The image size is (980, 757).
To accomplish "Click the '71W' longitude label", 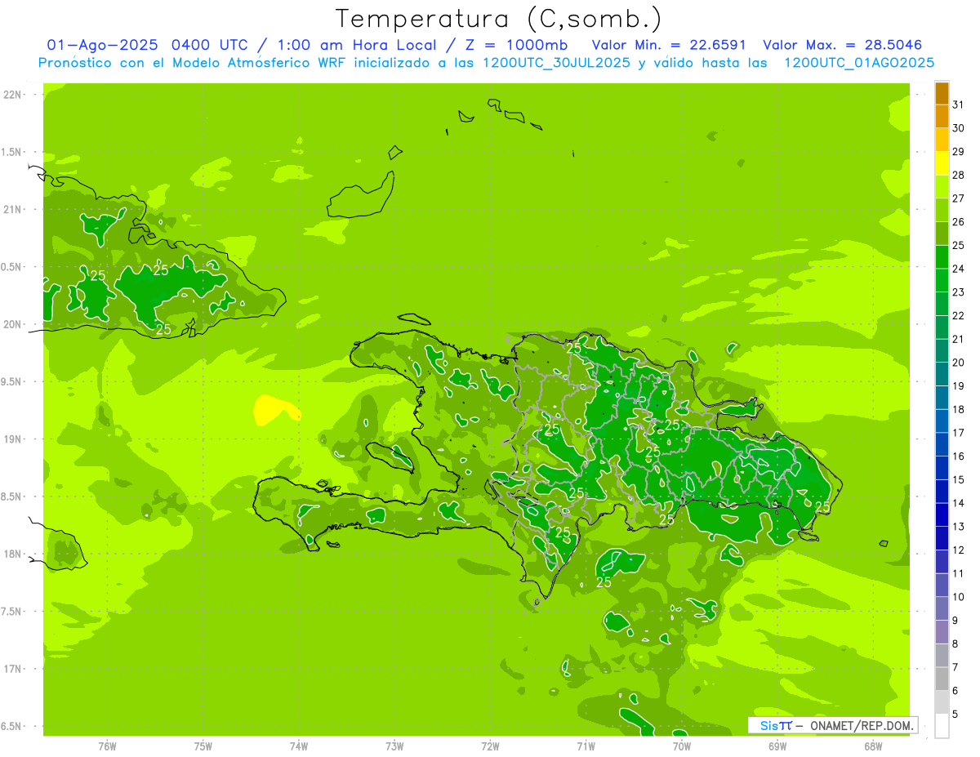I will (586, 746).
